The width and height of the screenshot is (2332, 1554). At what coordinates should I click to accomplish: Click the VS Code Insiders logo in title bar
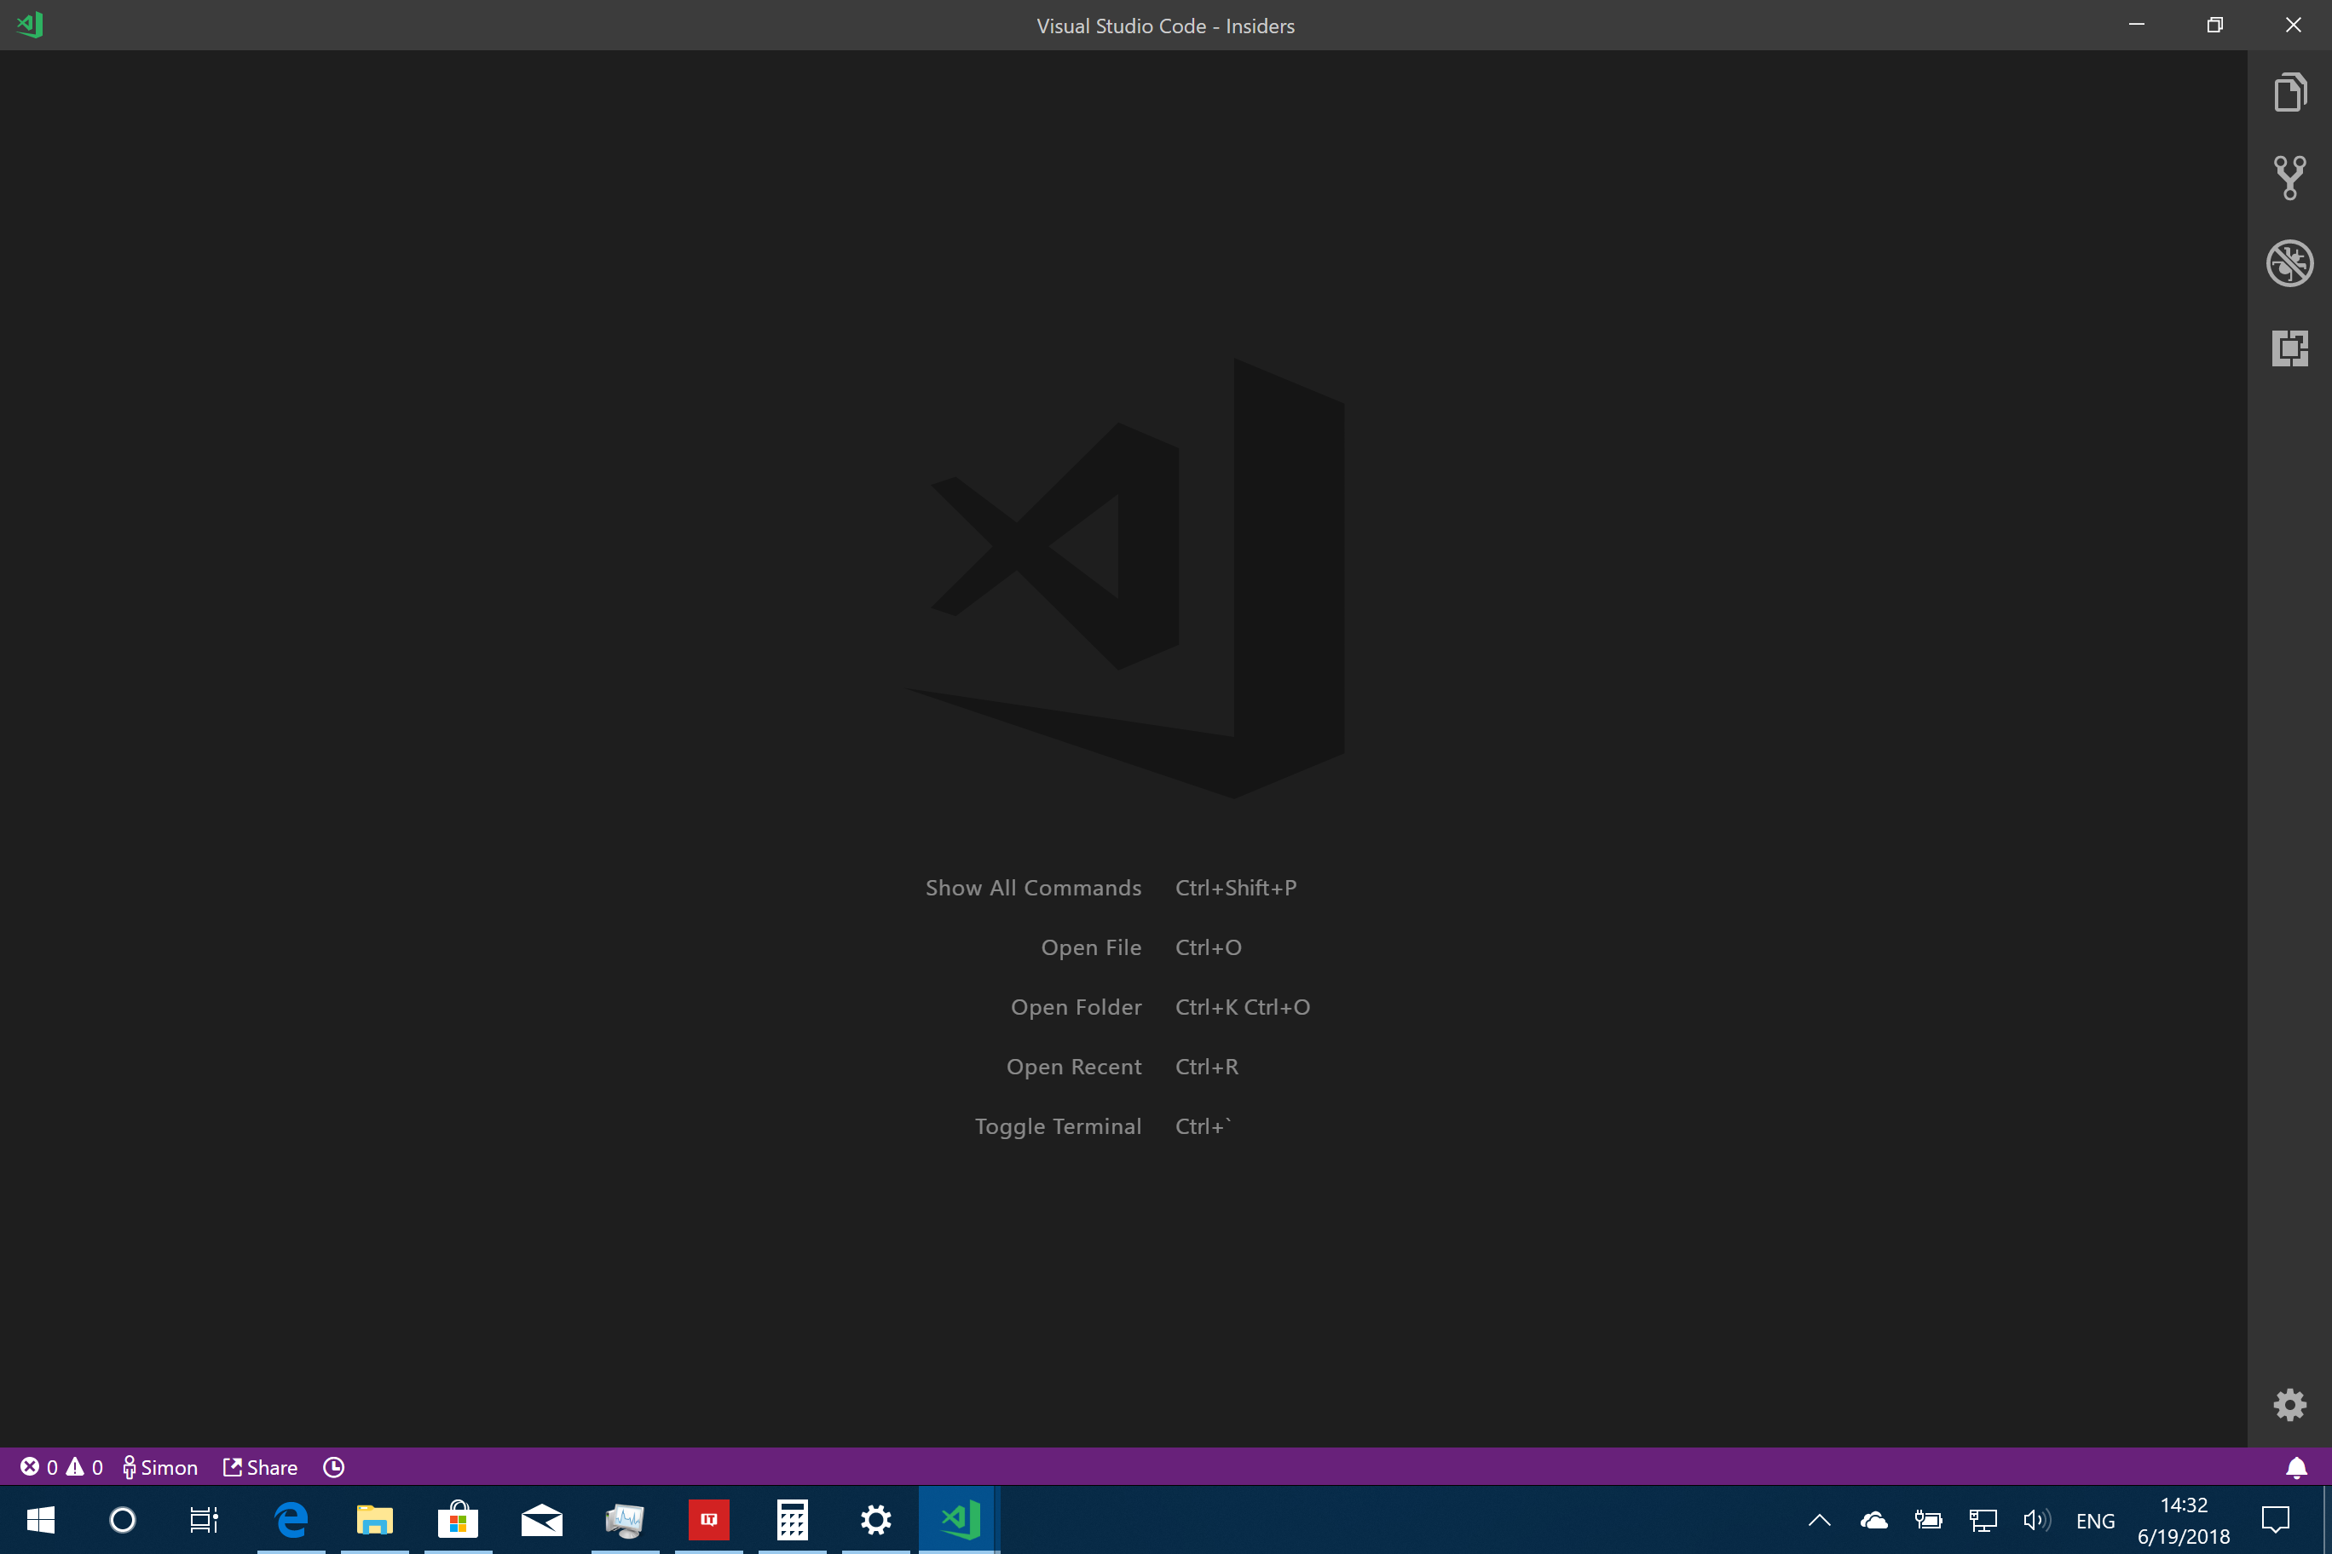(x=30, y=25)
